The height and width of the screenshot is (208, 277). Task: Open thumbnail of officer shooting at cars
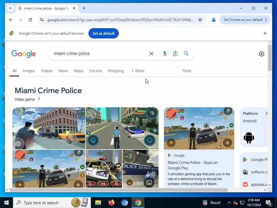tap(49, 128)
